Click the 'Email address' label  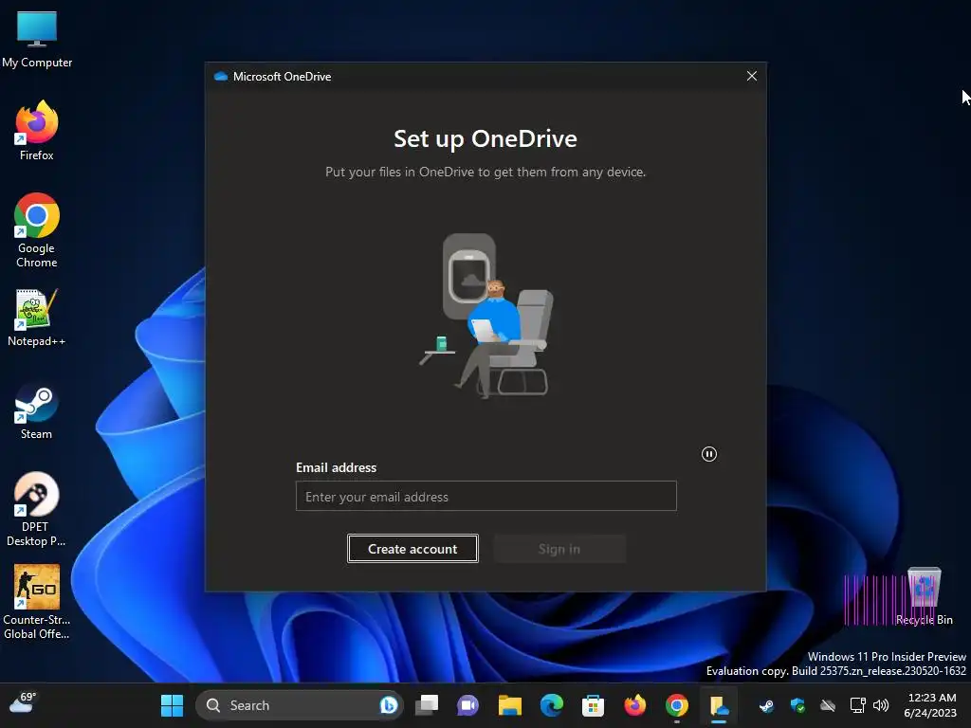(x=337, y=468)
